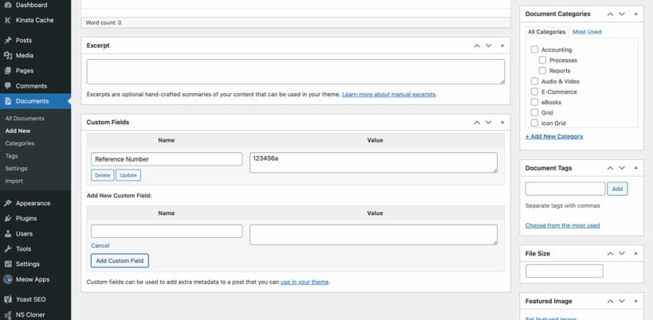Click Add button for document tags
The height and width of the screenshot is (320, 653).
pyautogui.click(x=617, y=189)
